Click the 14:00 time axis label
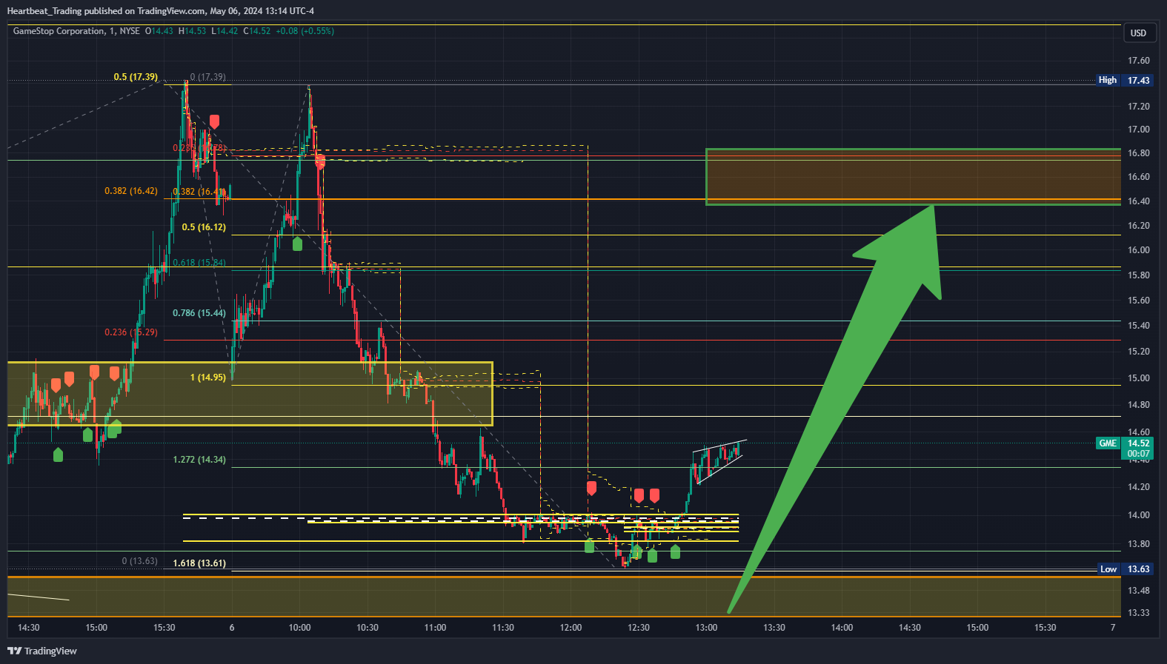This screenshot has height=664, width=1167. [x=842, y=628]
